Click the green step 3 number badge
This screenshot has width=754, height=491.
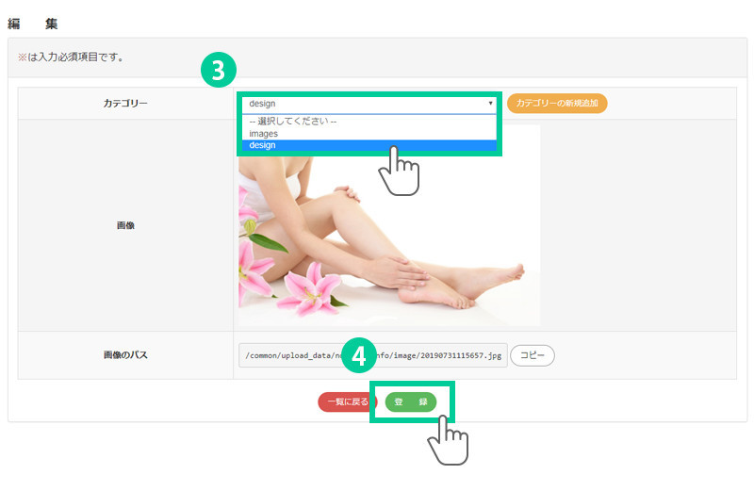point(218,72)
